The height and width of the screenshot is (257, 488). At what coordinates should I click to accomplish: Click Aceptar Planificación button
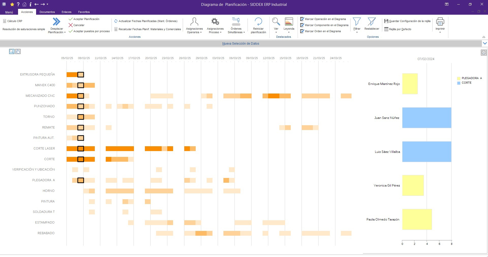click(x=84, y=19)
